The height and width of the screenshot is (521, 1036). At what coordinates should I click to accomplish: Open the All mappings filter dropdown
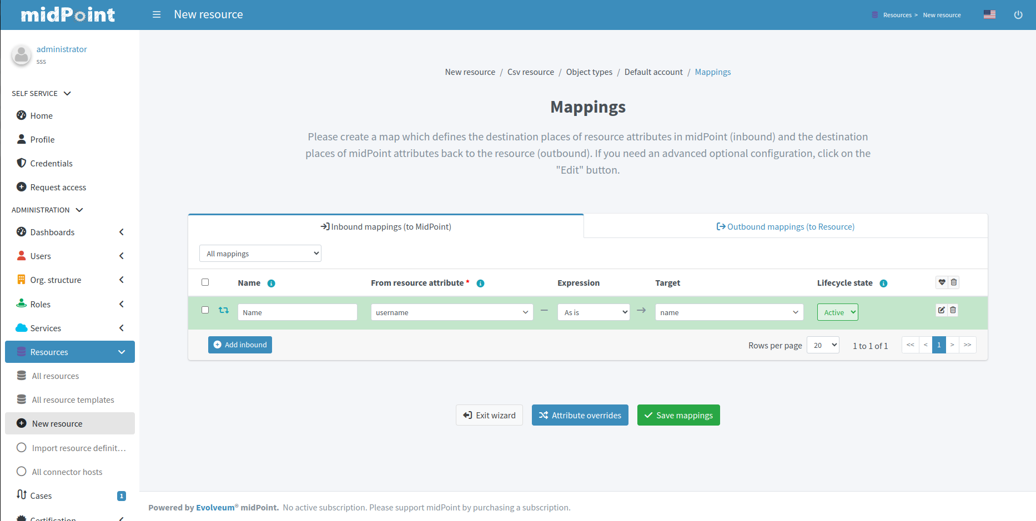click(260, 254)
